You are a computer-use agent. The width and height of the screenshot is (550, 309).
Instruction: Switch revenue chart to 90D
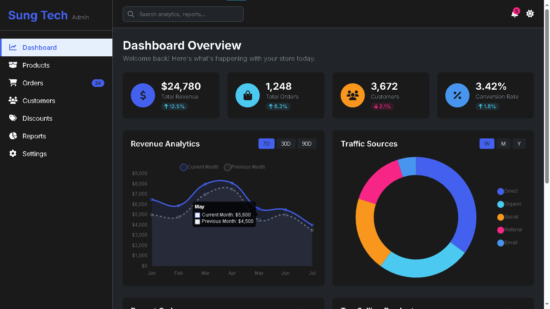click(x=307, y=144)
